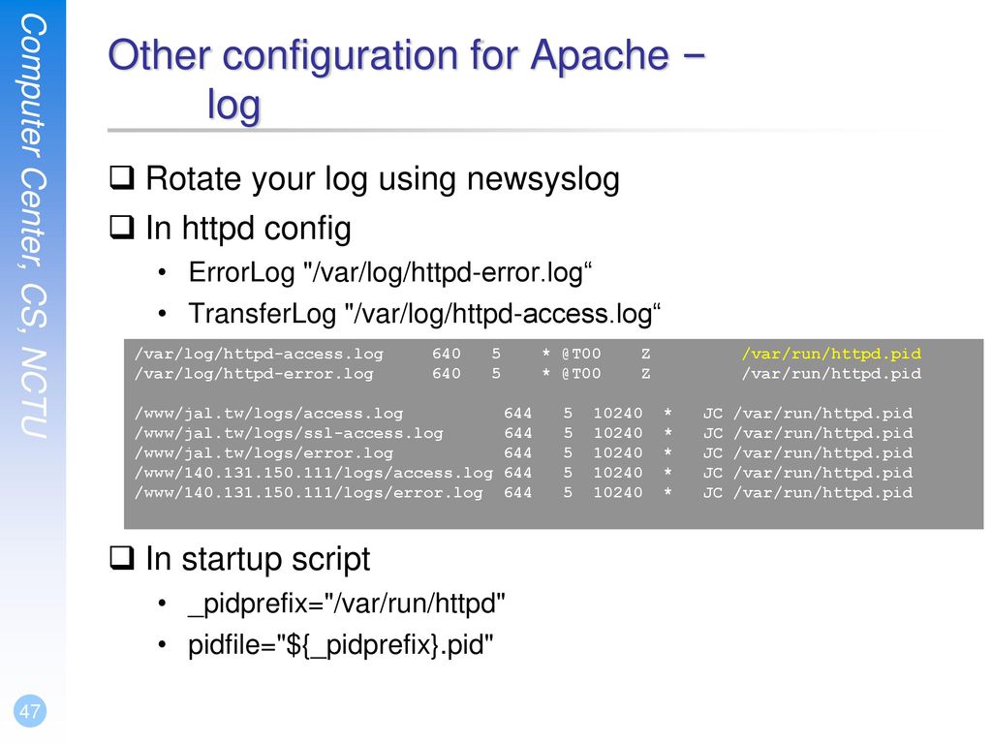
Task: Click the _pidprefix="/var/run/httpd" line
Action: pyautogui.click(x=347, y=604)
